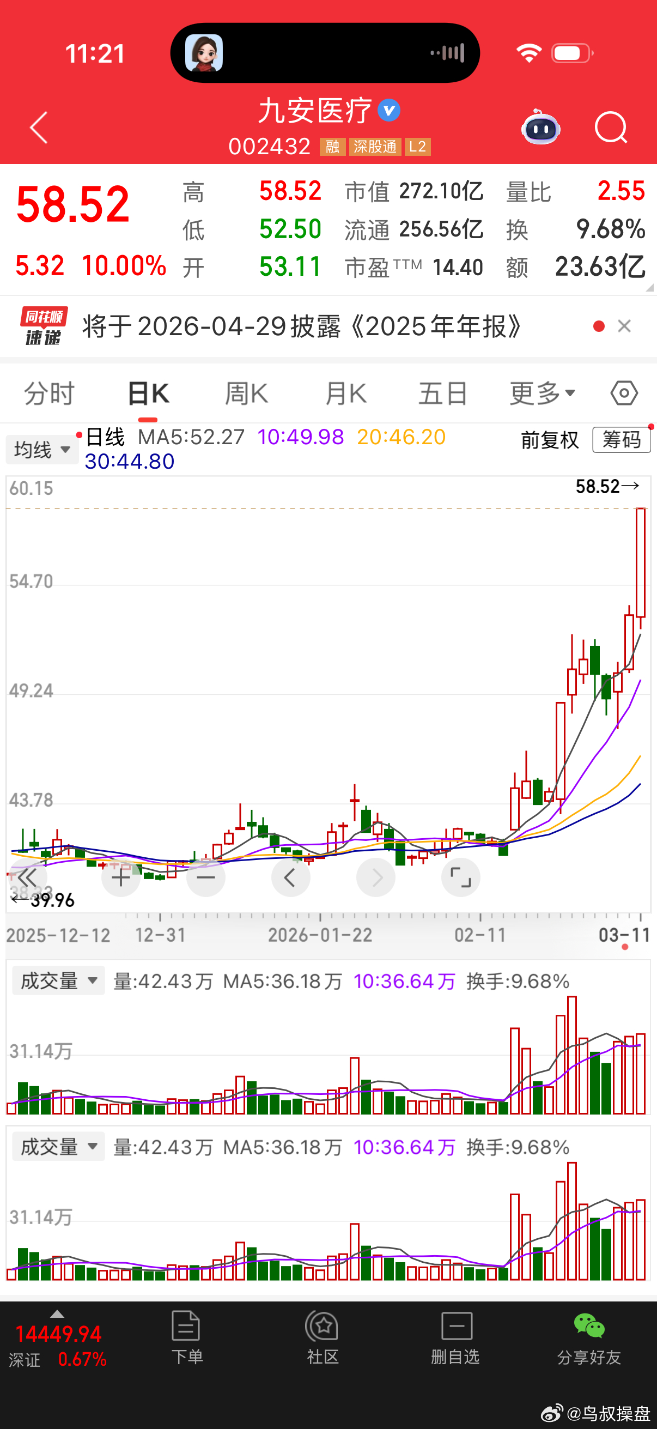657x1429 pixels.
Task: Tap the orange 20:46.20 MA label
Action: (401, 437)
